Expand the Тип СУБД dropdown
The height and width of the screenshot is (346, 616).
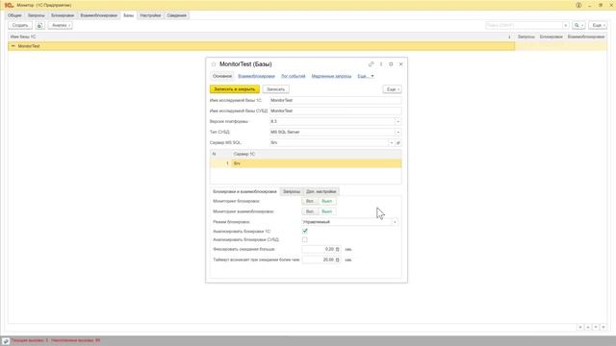point(398,133)
